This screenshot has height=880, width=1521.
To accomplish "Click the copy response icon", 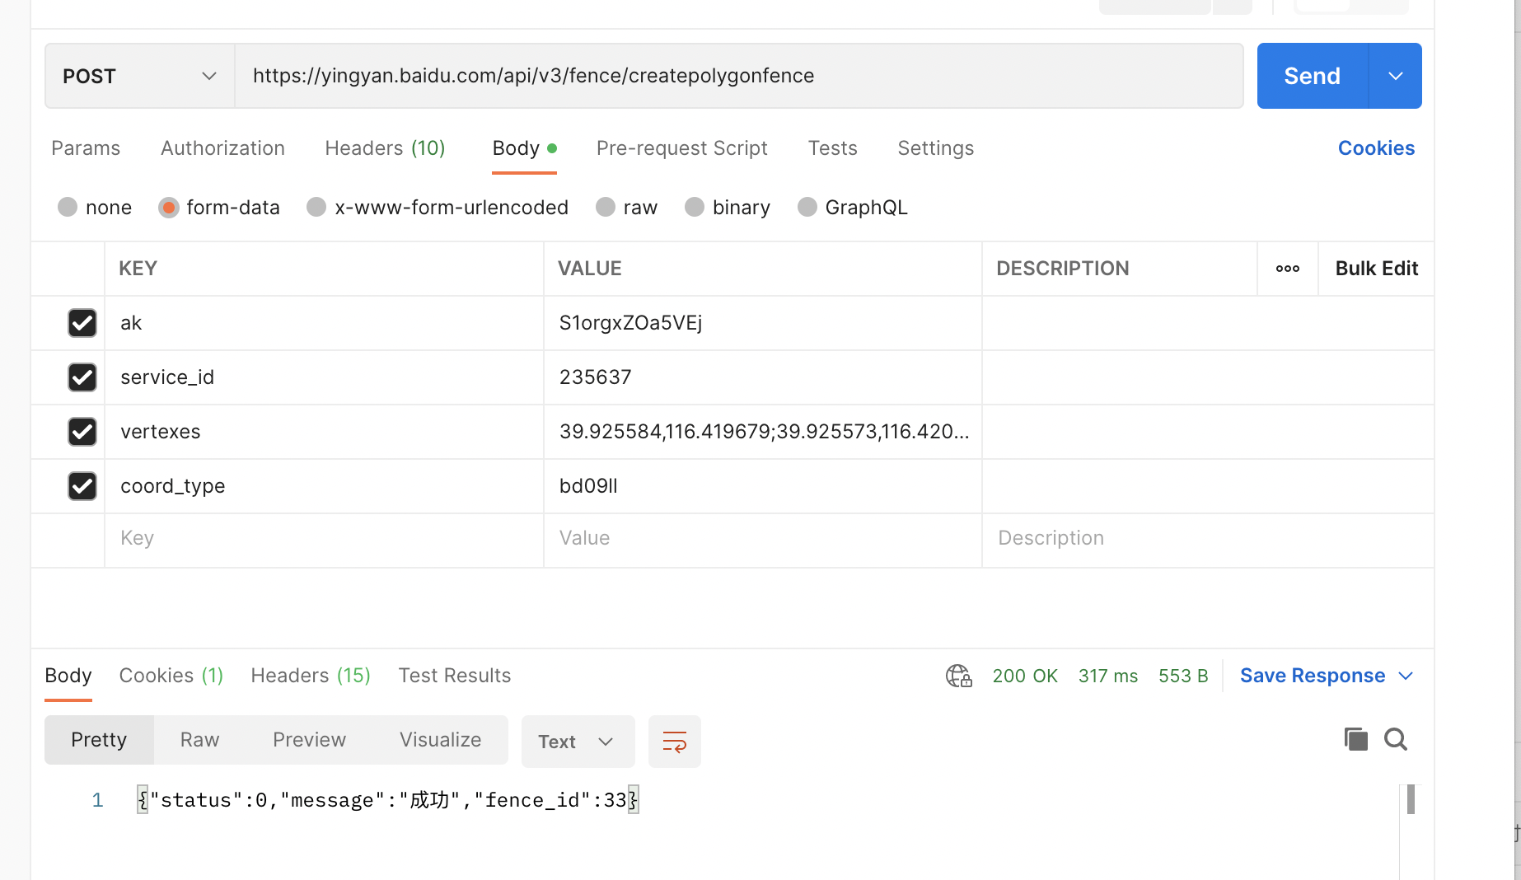I will pyautogui.click(x=1355, y=739).
